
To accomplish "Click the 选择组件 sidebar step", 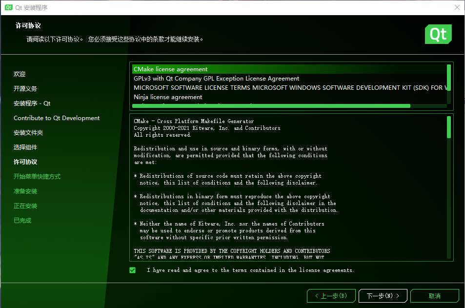I will (25, 147).
